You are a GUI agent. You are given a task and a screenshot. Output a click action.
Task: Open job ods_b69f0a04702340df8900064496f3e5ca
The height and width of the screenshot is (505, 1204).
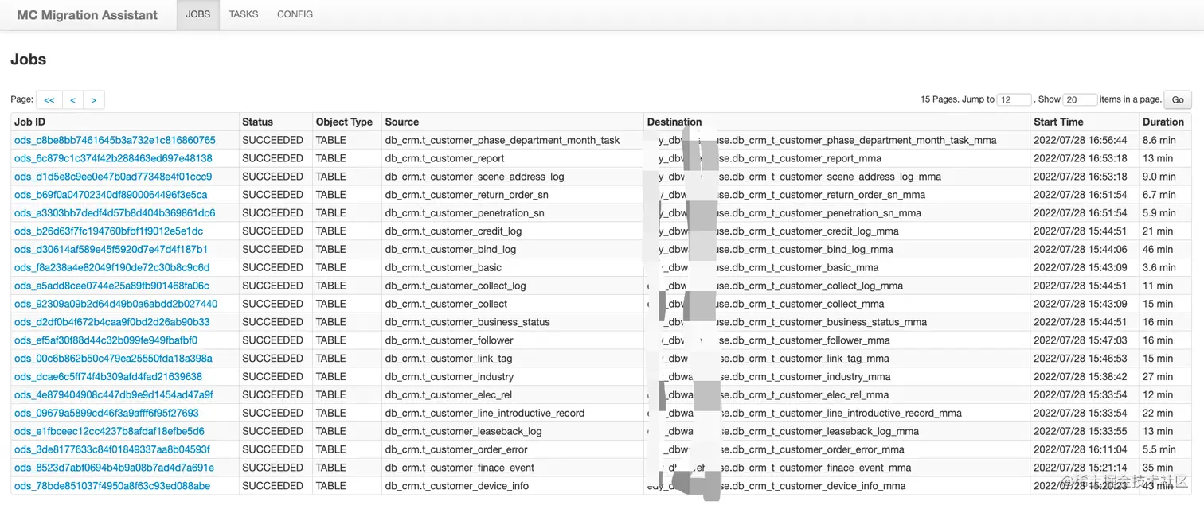pyautogui.click(x=111, y=195)
